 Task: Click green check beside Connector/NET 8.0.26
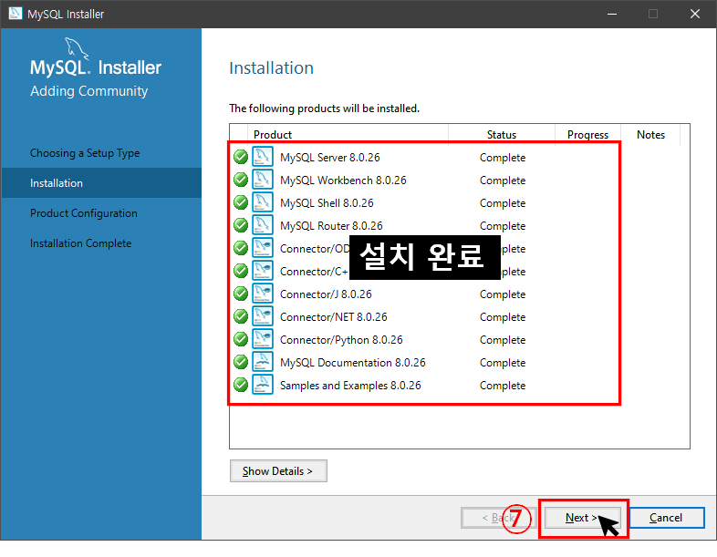(x=241, y=316)
